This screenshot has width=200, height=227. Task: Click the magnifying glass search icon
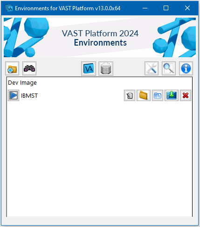pos(169,68)
